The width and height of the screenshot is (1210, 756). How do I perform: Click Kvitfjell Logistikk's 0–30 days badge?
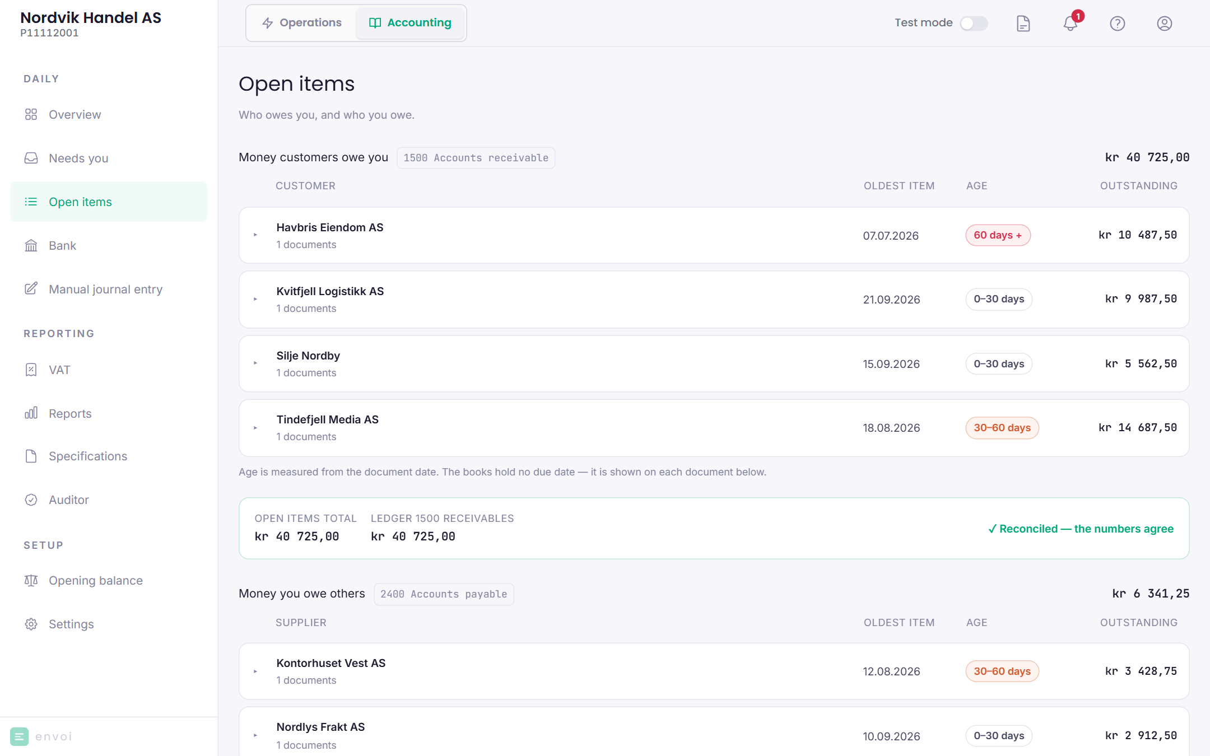[999, 299]
